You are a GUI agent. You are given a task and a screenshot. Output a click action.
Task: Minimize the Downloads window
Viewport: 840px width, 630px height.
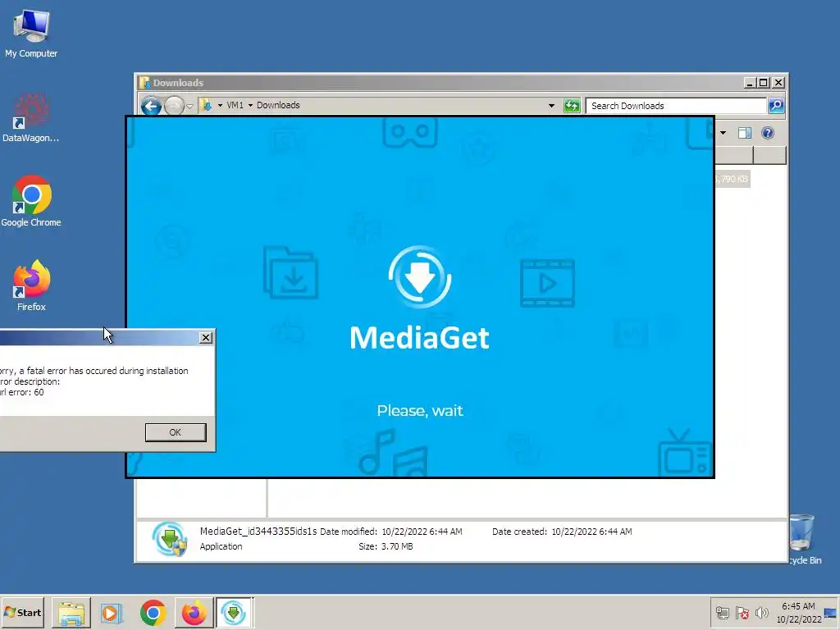(x=750, y=83)
